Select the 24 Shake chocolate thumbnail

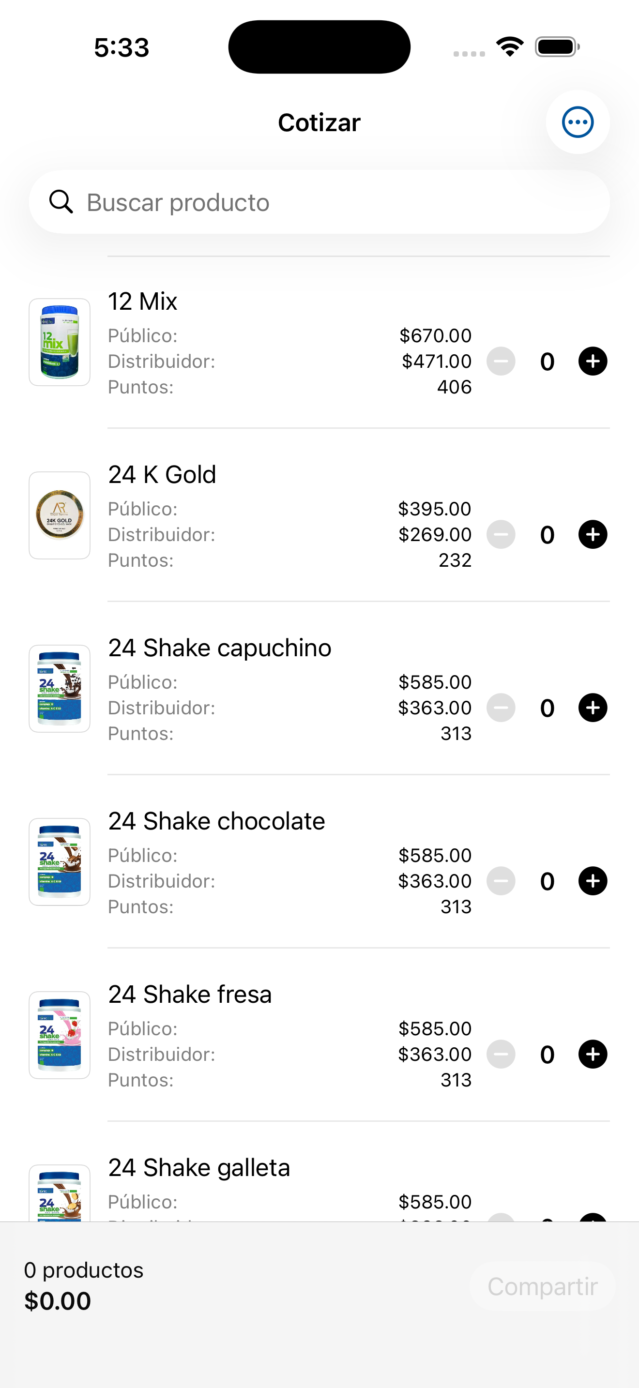coord(59,862)
